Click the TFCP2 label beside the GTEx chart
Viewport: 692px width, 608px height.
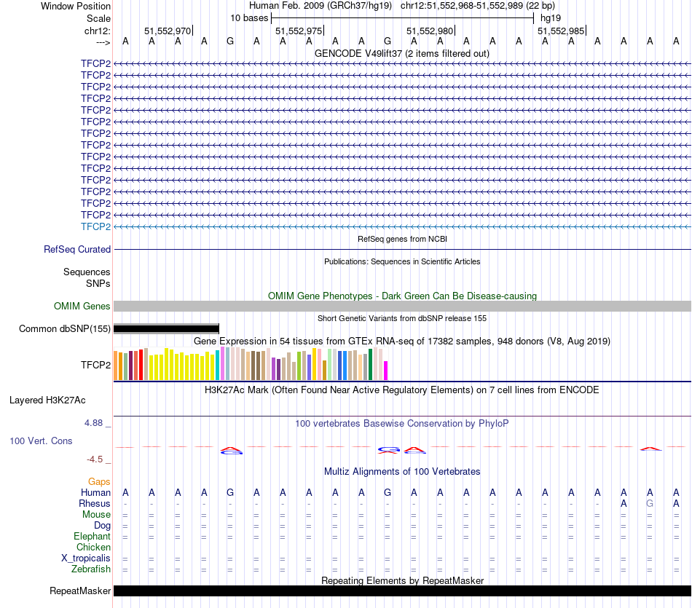tap(95, 365)
